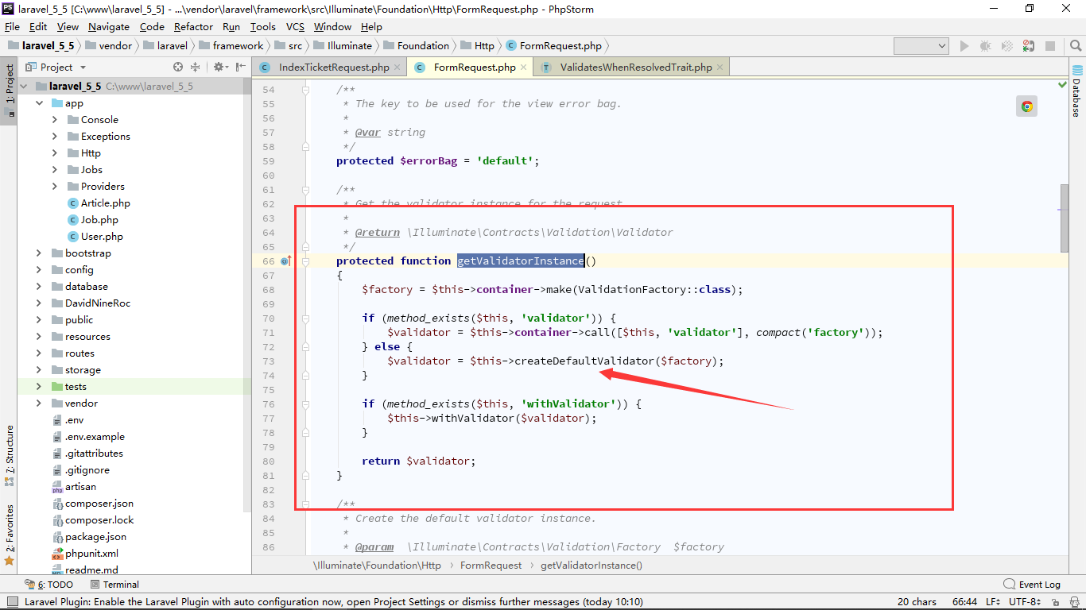Image resolution: width=1086 pixels, height=610 pixels.
Task: Open file in Chrome browser icon
Action: (x=1027, y=106)
